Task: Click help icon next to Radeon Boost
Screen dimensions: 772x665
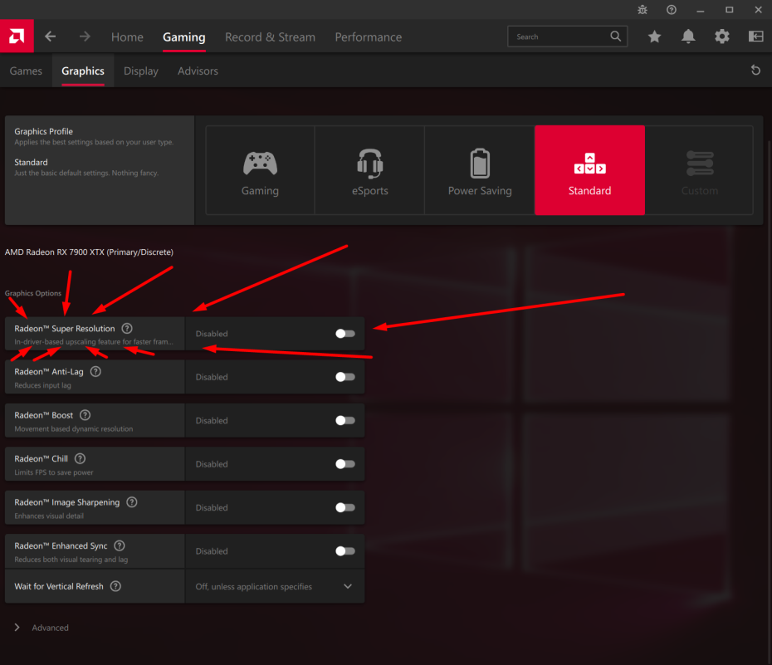Action: [85, 415]
